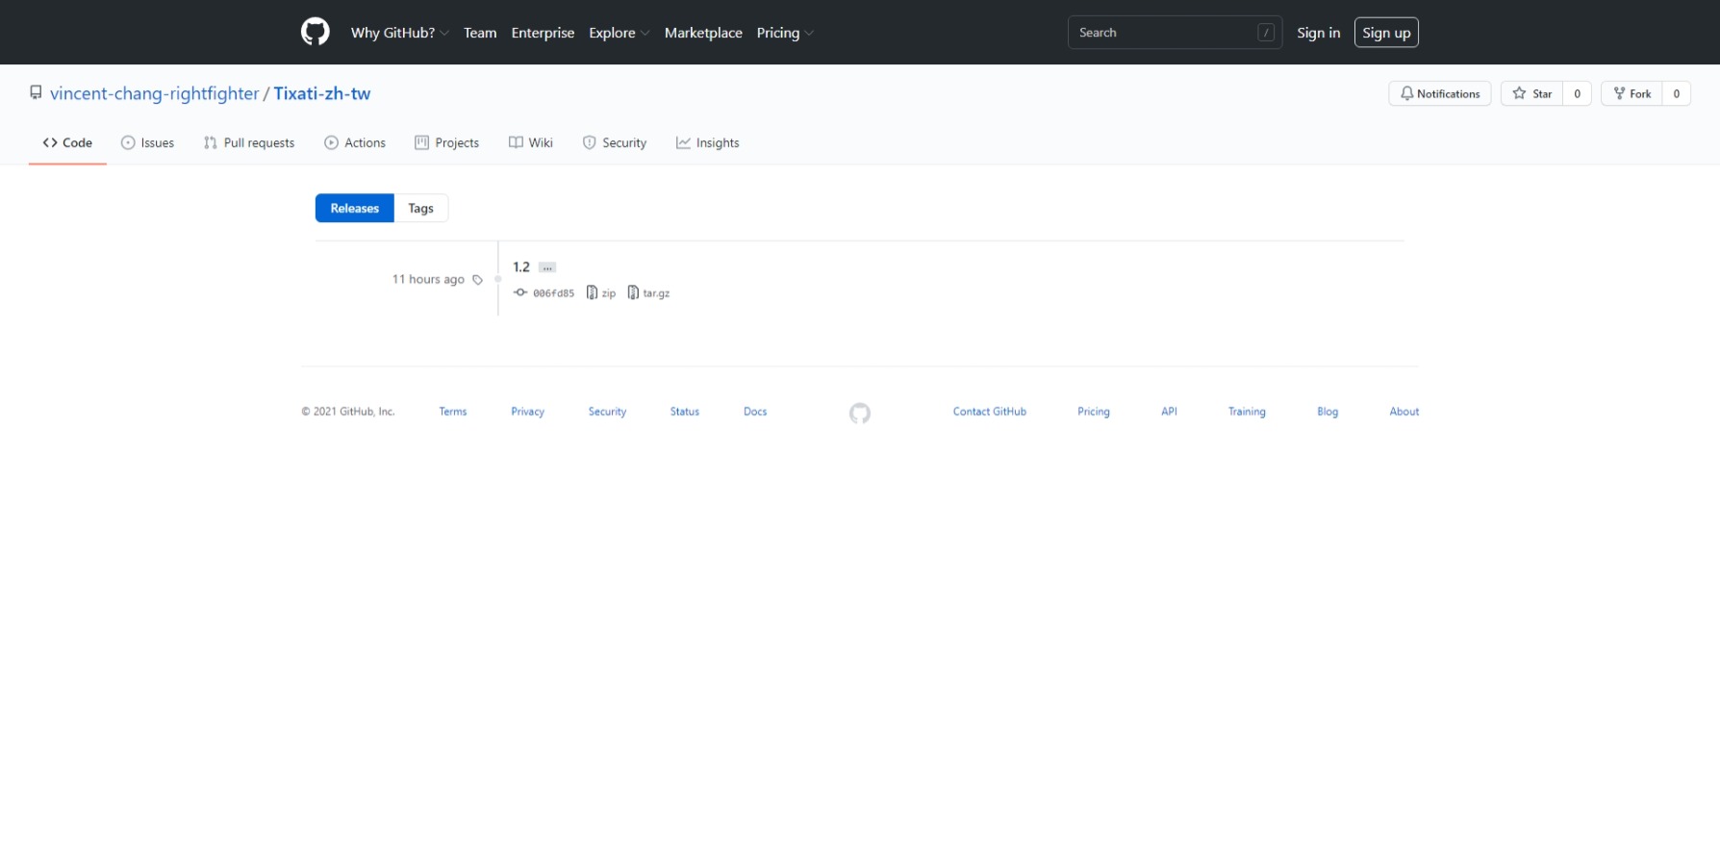Open the footer Security link
1720x860 pixels.
[x=607, y=411]
